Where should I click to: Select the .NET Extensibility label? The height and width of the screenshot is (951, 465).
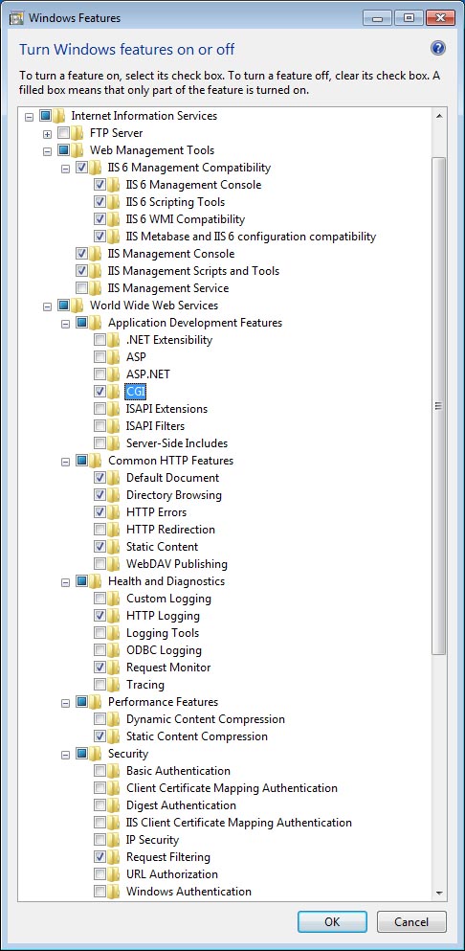pos(169,340)
